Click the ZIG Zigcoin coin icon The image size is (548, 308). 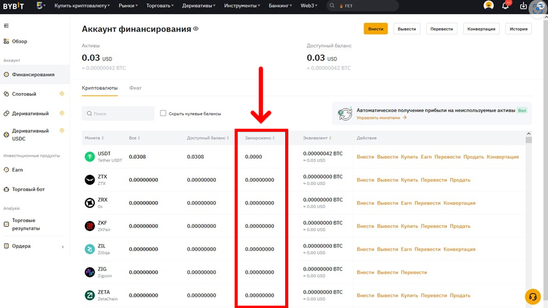tap(90, 272)
